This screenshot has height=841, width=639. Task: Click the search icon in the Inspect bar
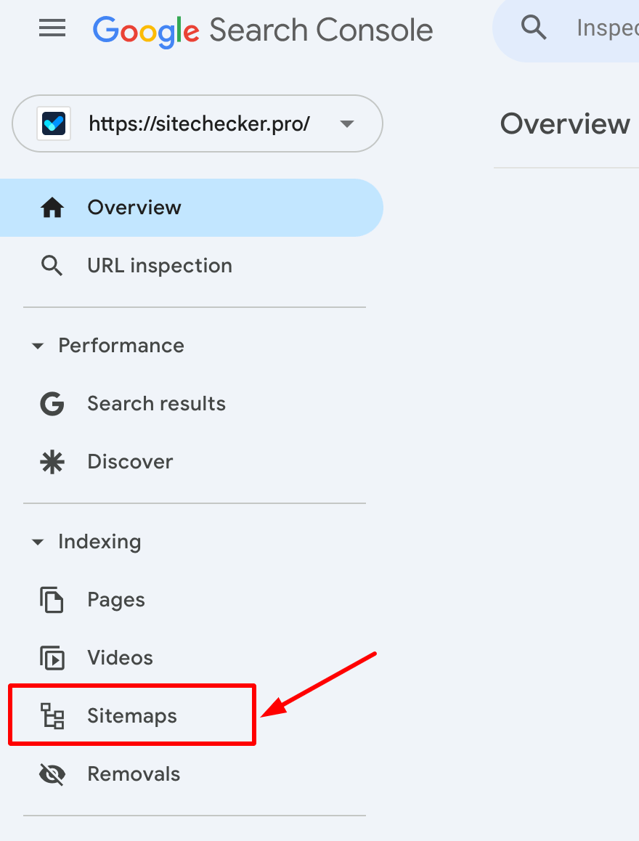point(534,27)
